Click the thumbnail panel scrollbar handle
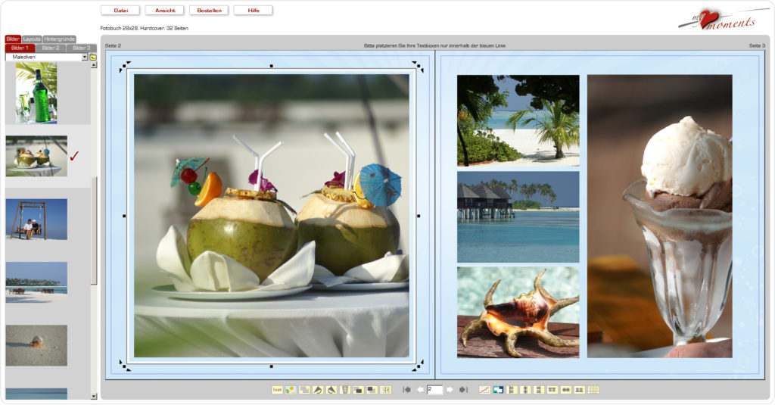Image resolution: width=775 pixels, height=405 pixels. 94,230
